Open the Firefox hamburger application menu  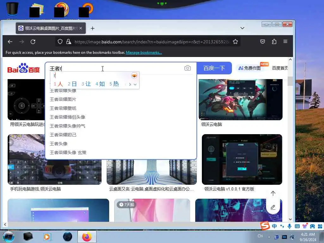[x=285, y=41]
